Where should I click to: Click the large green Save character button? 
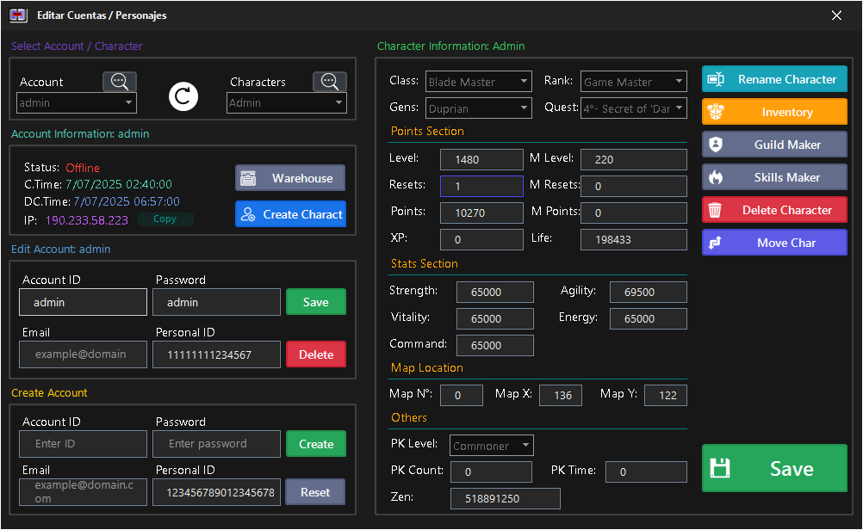pyautogui.click(x=774, y=468)
